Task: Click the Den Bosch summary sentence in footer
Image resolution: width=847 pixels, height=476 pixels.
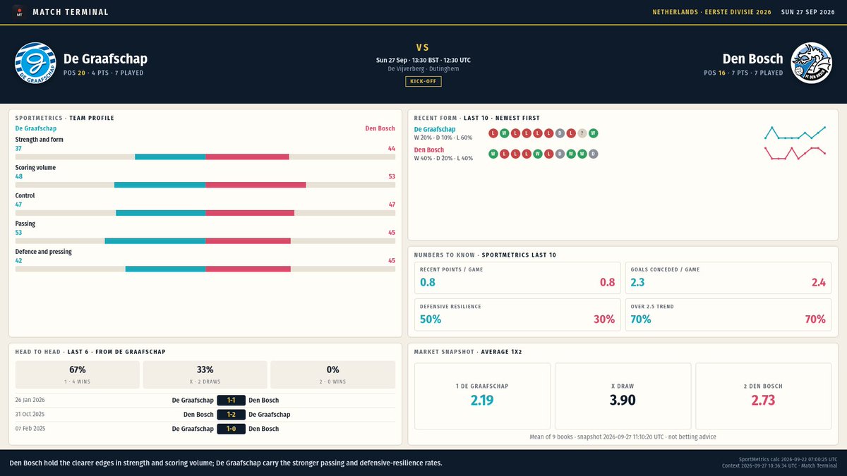Action: [x=226, y=463]
